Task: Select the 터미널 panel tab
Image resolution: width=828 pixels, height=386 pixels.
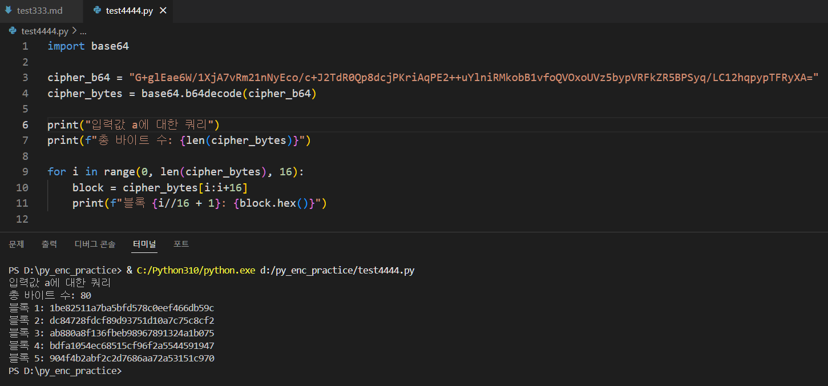Action: 144,244
